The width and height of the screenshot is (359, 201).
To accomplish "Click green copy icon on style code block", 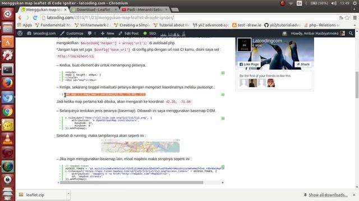I will click(223, 73).
